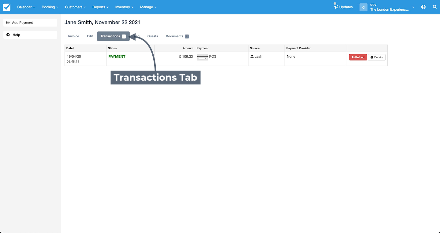The image size is (440, 233).
Task: Open the Calendar dropdown menu
Action: point(26,7)
